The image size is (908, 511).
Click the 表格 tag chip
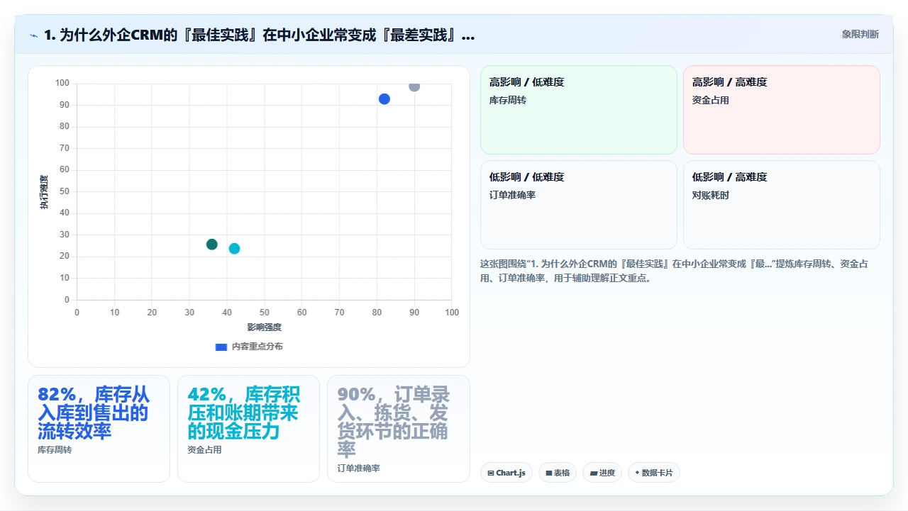pos(558,473)
